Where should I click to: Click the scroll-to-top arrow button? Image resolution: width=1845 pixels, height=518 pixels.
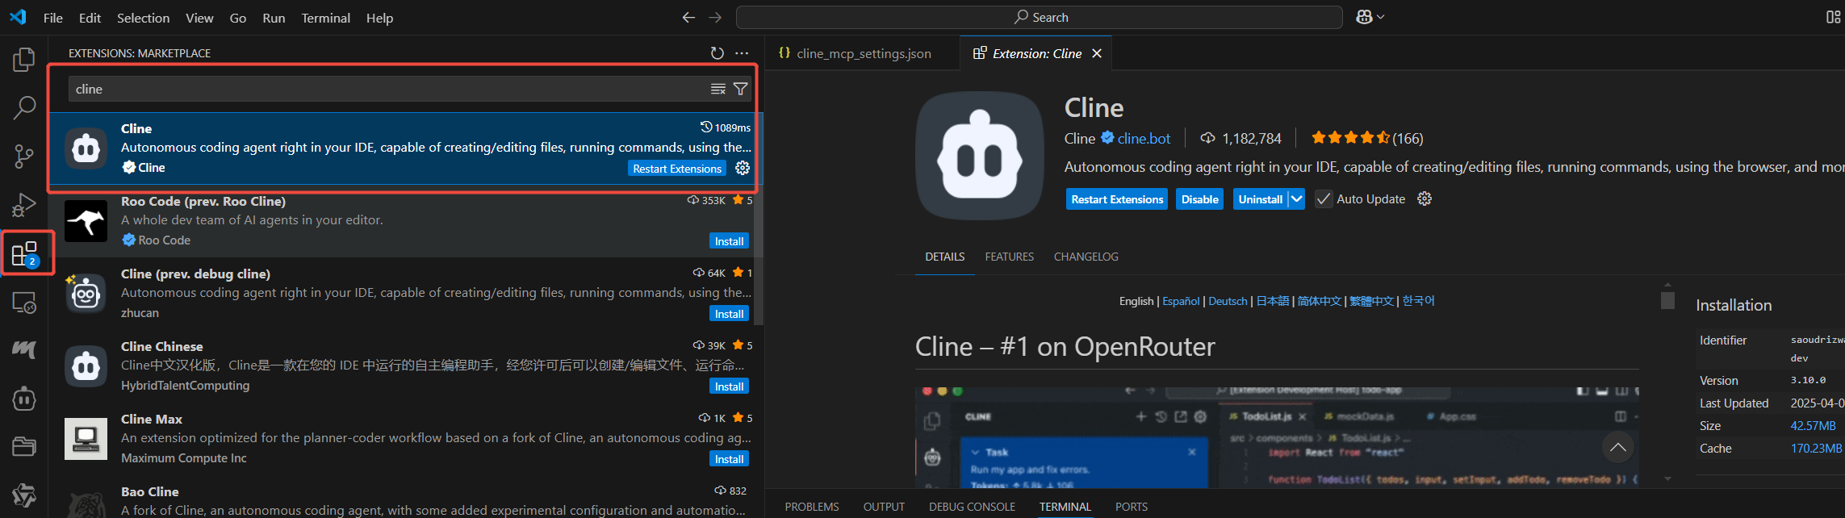(x=1617, y=447)
